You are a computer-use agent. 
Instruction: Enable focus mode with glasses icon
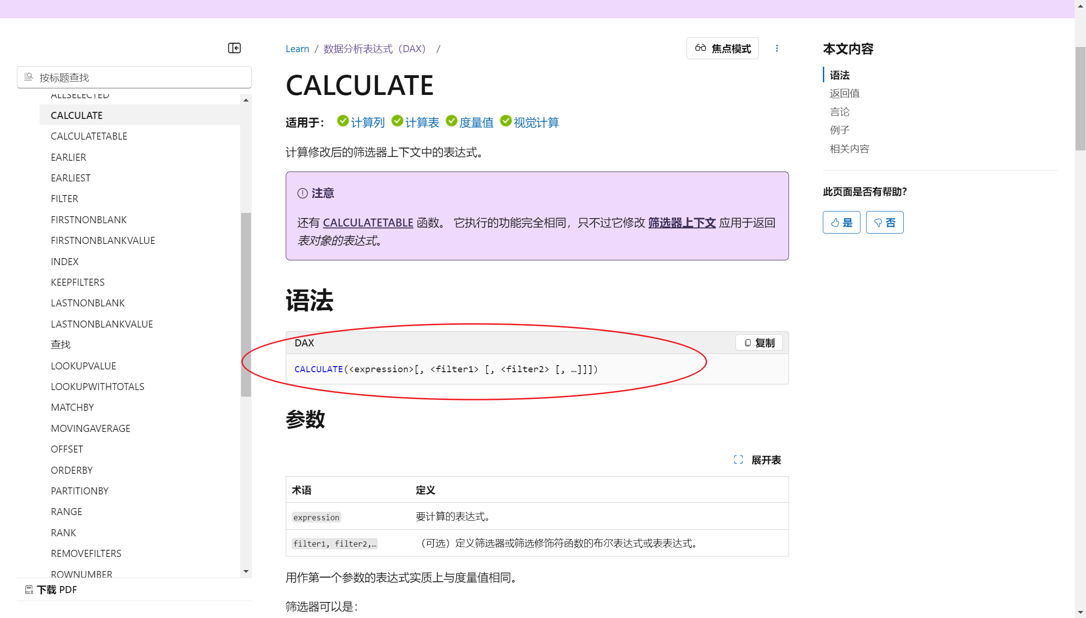coord(722,48)
